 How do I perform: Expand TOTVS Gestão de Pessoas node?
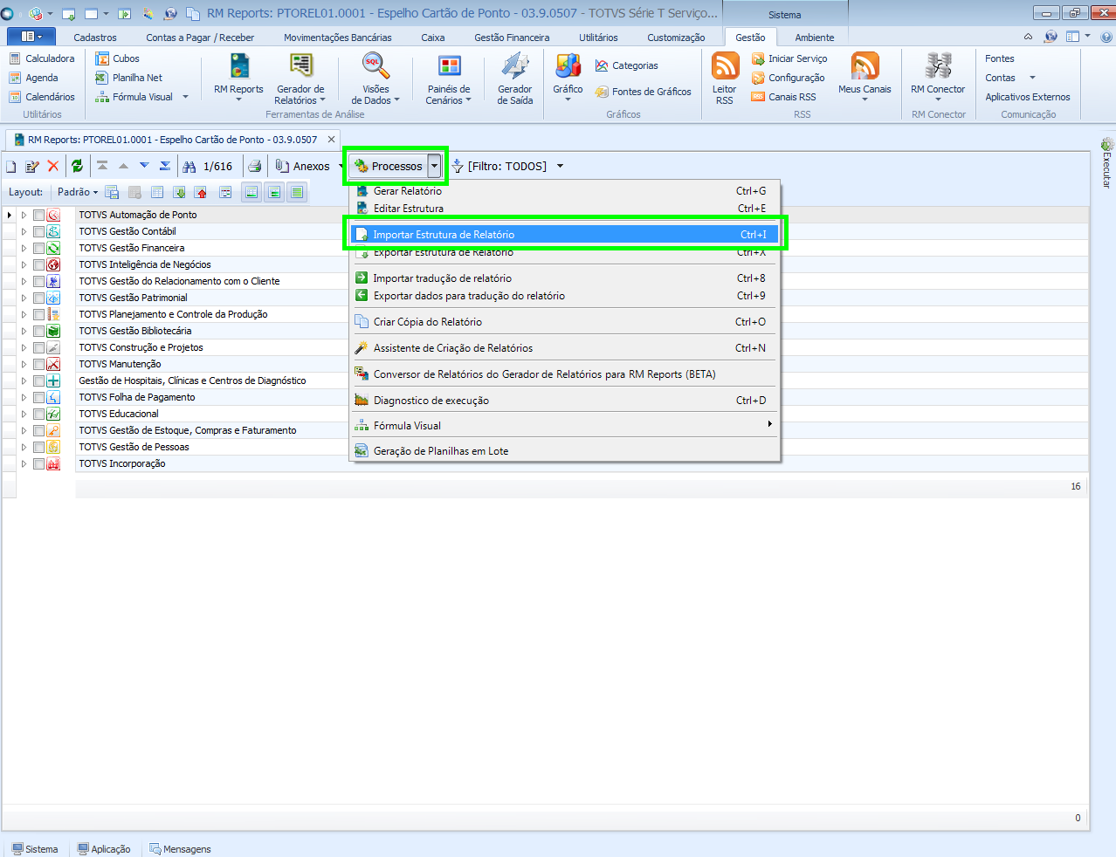click(x=24, y=447)
